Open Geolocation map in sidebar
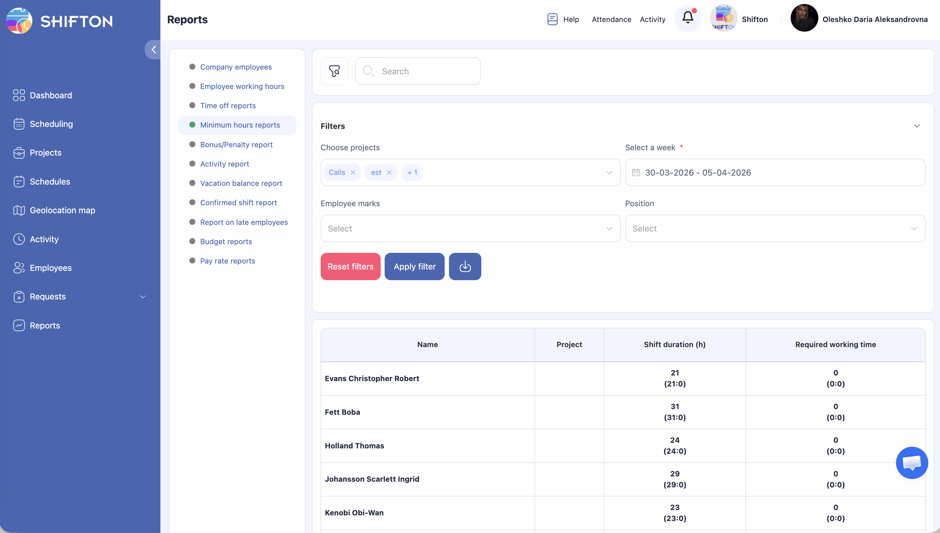The height and width of the screenshot is (533, 940). pyautogui.click(x=62, y=210)
